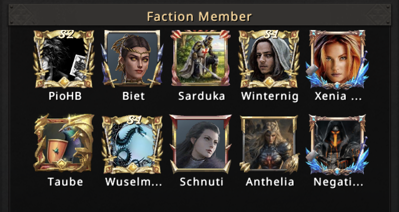The height and width of the screenshot is (212, 399).
Task: Click the Faction Member header title
Action: click(x=199, y=17)
